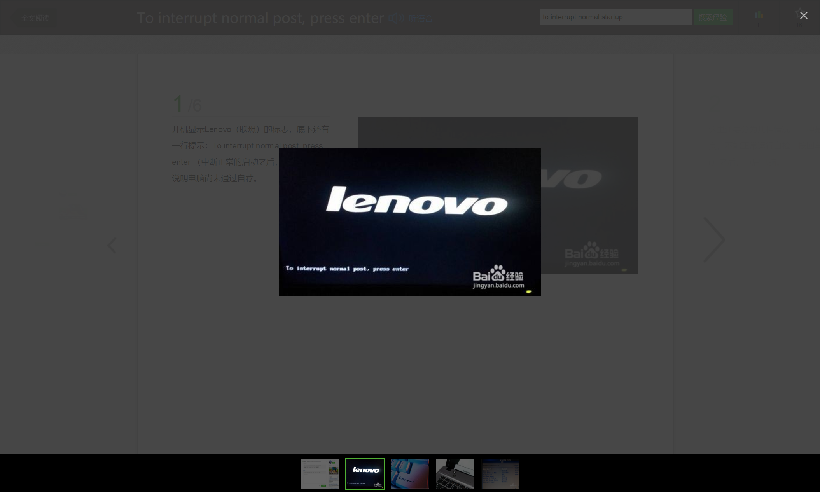Open the blue BIOS screen thumbnail
This screenshot has width=820, height=492.
pyautogui.click(x=500, y=474)
